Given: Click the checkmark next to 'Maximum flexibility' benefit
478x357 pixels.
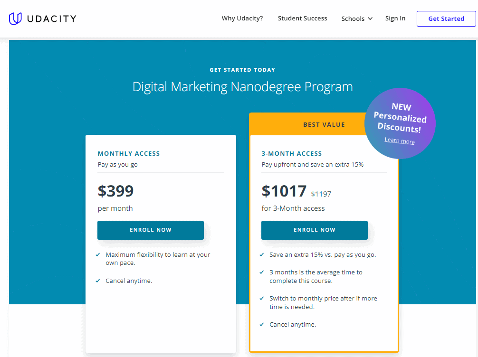Looking at the screenshot, I should [98, 254].
